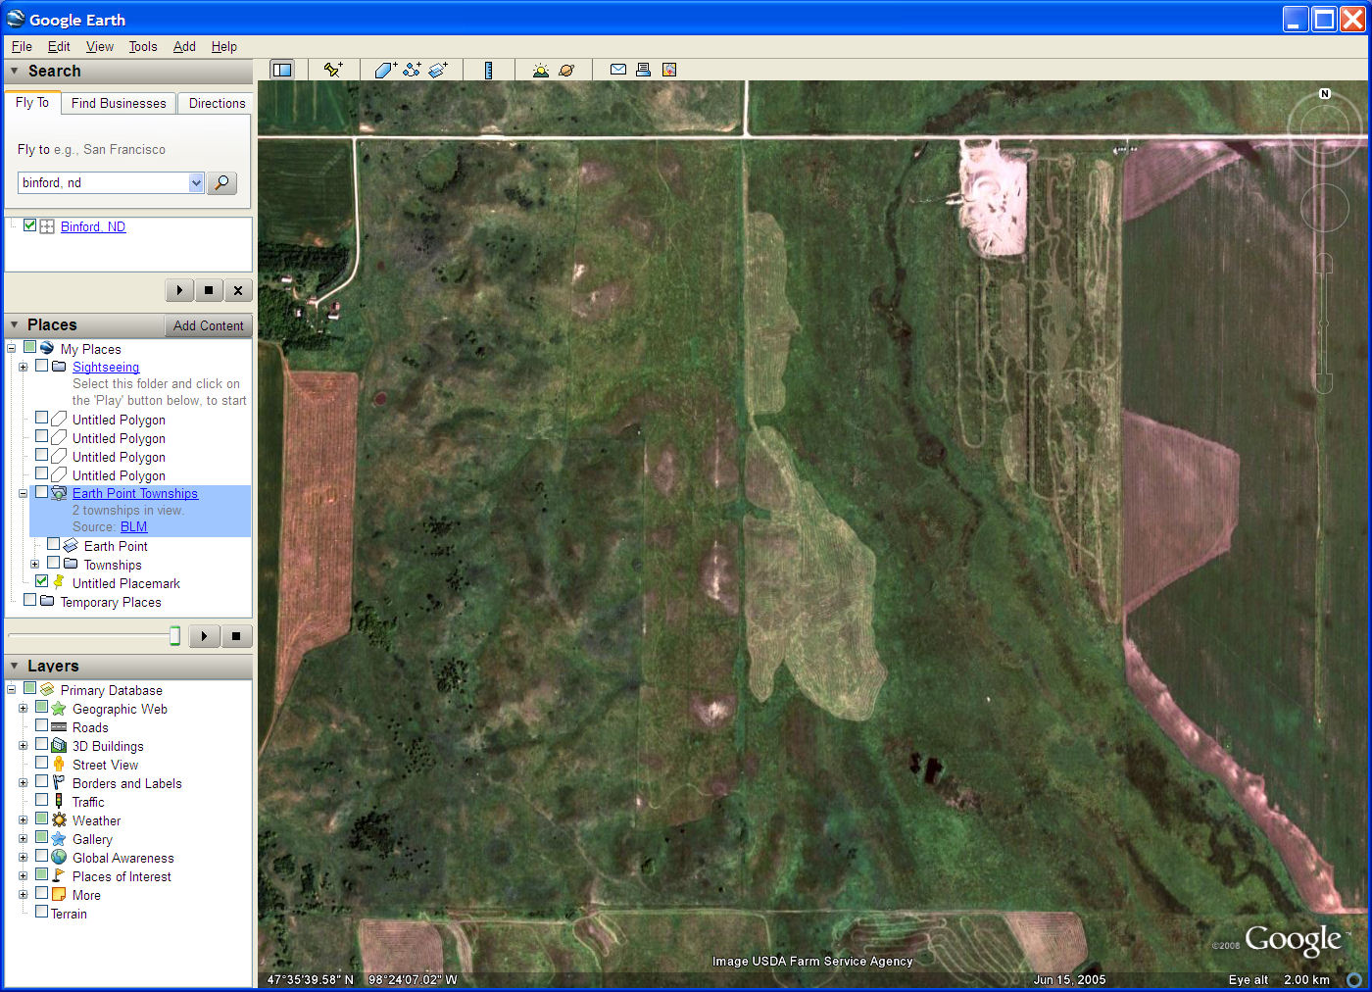This screenshot has height=992, width=1372.
Task: Add an image overlay using toolbar icon
Action: 438,70
